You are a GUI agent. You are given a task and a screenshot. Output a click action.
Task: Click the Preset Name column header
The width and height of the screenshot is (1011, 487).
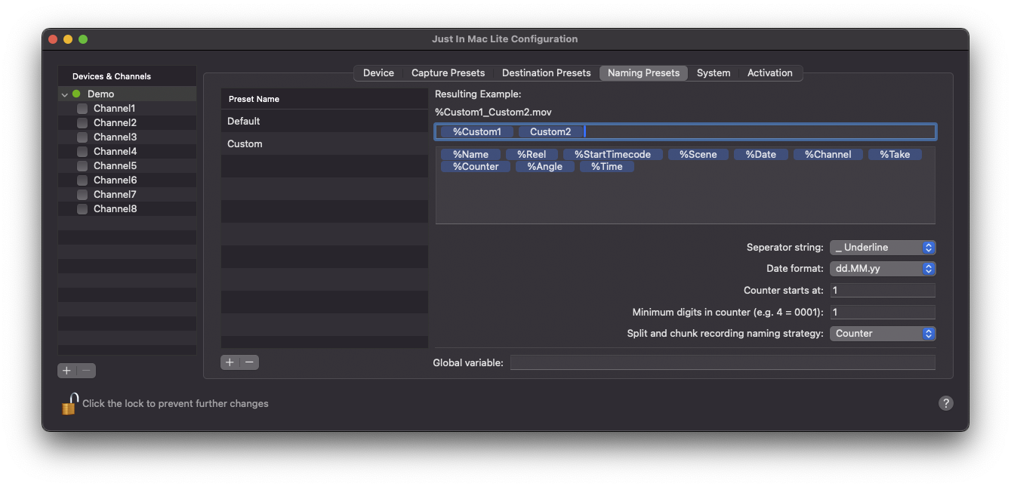tap(325, 99)
